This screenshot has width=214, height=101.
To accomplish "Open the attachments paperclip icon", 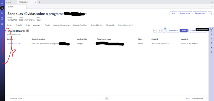I will [211, 39].
